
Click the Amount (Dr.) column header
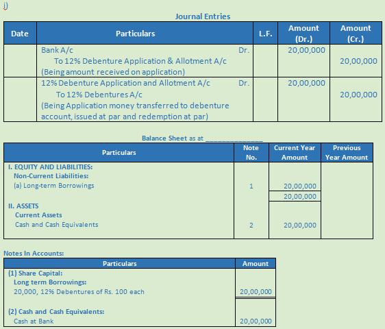(303, 34)
